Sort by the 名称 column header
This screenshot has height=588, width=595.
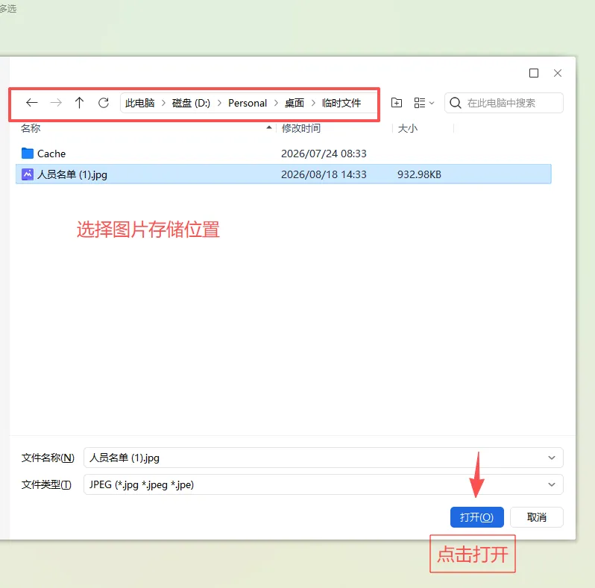coord(31,128)
